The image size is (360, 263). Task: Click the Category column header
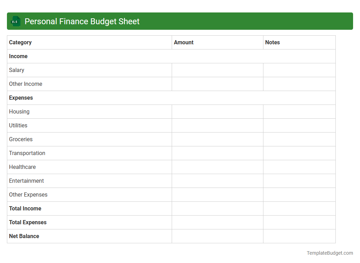tap(20, 42)
